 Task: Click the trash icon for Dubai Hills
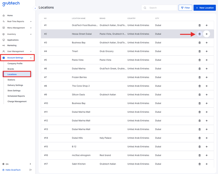click(199, 138)
